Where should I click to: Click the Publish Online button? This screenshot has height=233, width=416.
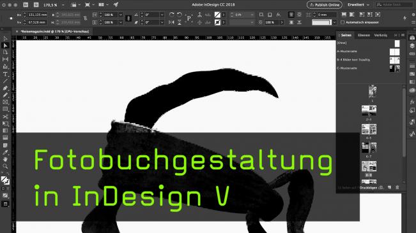point(324,4)
